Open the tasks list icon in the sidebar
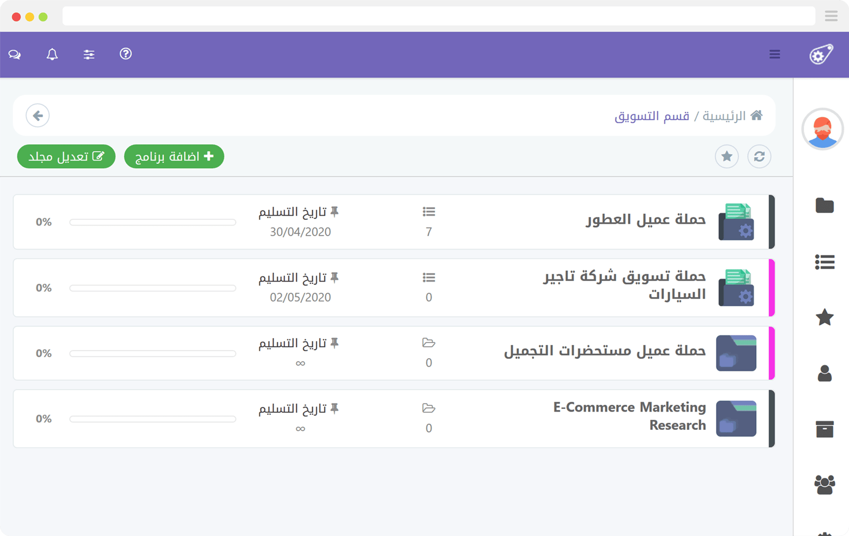This screenshot has height=536, width=849. coord(825,262)
